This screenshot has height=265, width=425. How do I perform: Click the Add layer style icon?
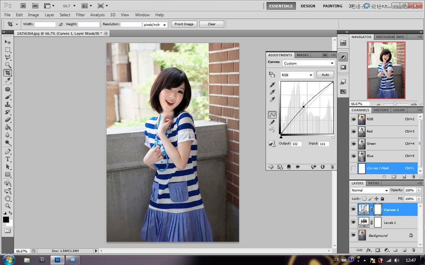pyautogui.click(x=369, y=250)
